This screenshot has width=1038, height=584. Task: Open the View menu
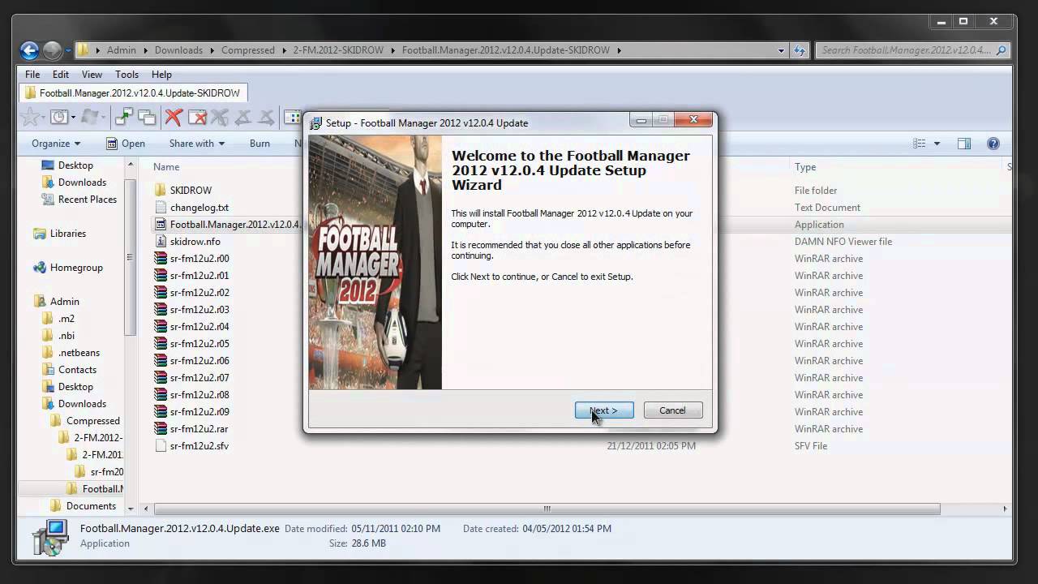[x=92, y=75]
